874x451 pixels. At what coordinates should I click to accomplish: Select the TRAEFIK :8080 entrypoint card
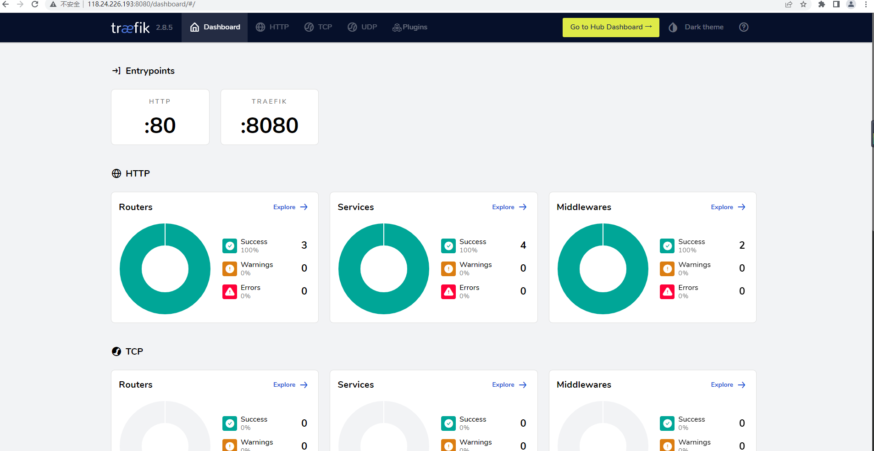point(269,117)
